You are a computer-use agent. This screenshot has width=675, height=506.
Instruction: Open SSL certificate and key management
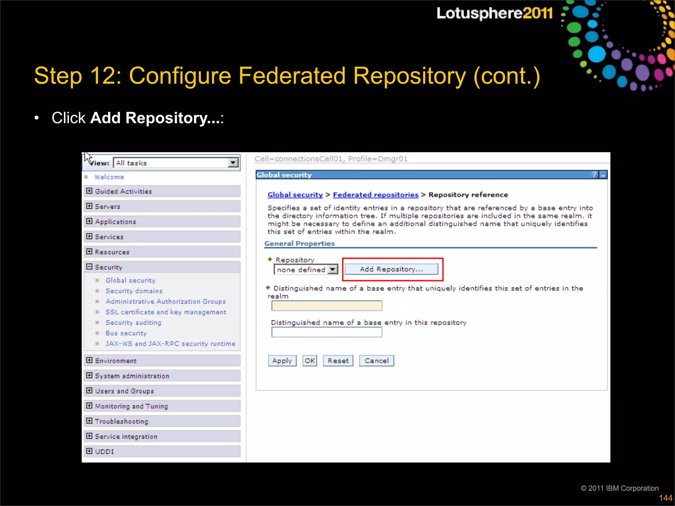[x=166, y=312]
